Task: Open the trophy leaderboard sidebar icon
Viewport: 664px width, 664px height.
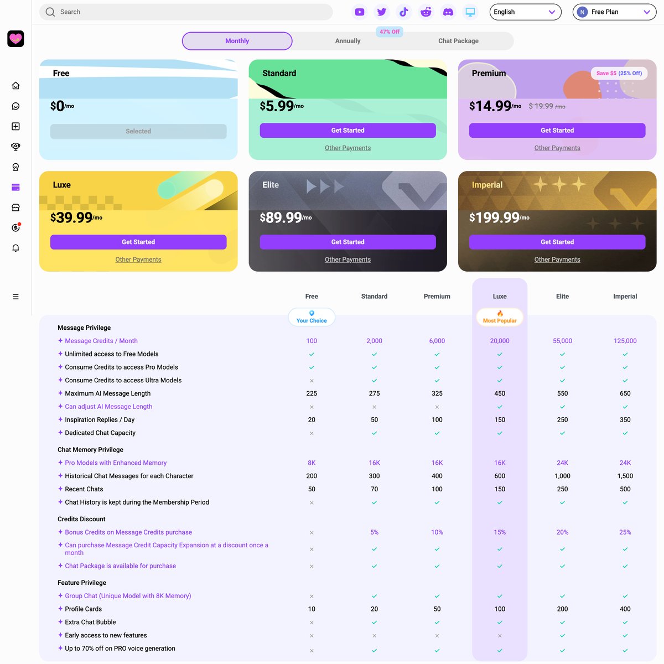Action: pyautogui.click(x=15, y=147)
